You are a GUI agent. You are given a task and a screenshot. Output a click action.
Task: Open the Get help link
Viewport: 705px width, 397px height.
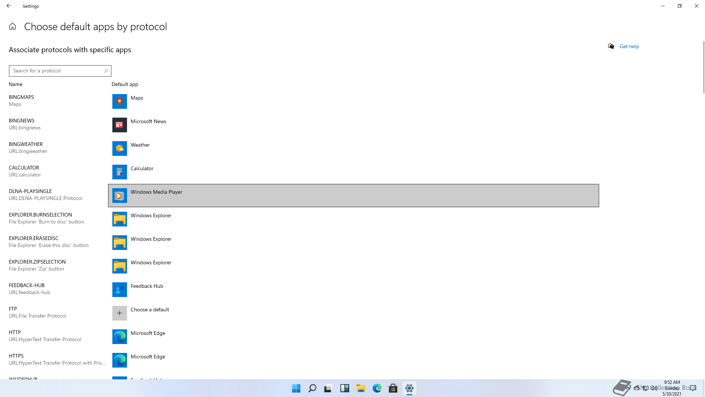point(629,46)
